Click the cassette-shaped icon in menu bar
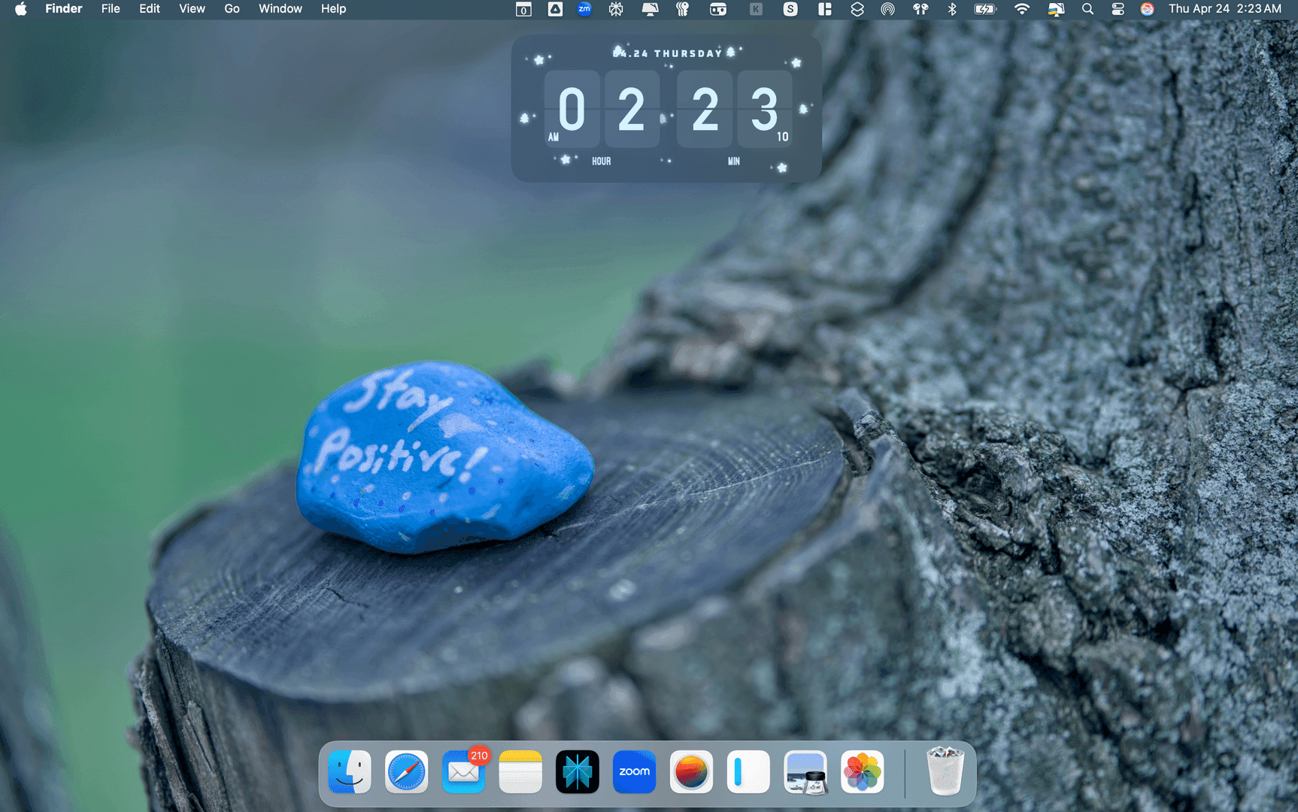 (718, 9)
